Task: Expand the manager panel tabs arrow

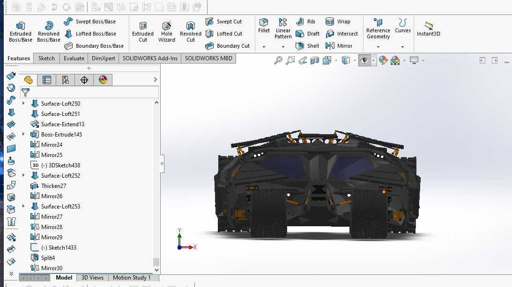Action: pyautogui.click(x=155, y=79)
